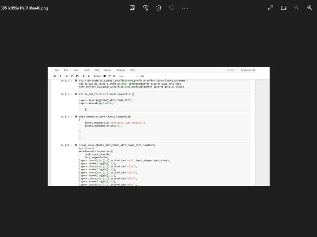The image size is (317, 237).
Task: Interrupt the kernel with stop square icon
Action: [x=105, y=76]
